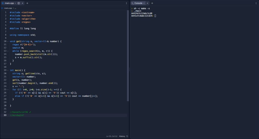
Task: Open the Console tab dropdown chevron
Action: [x=144, y=3]
